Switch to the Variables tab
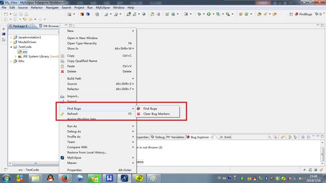 [176, 137]
